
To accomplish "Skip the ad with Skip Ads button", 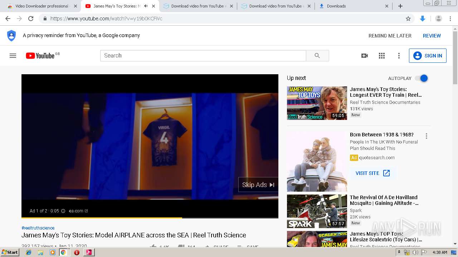I will (x=258, y=185).
